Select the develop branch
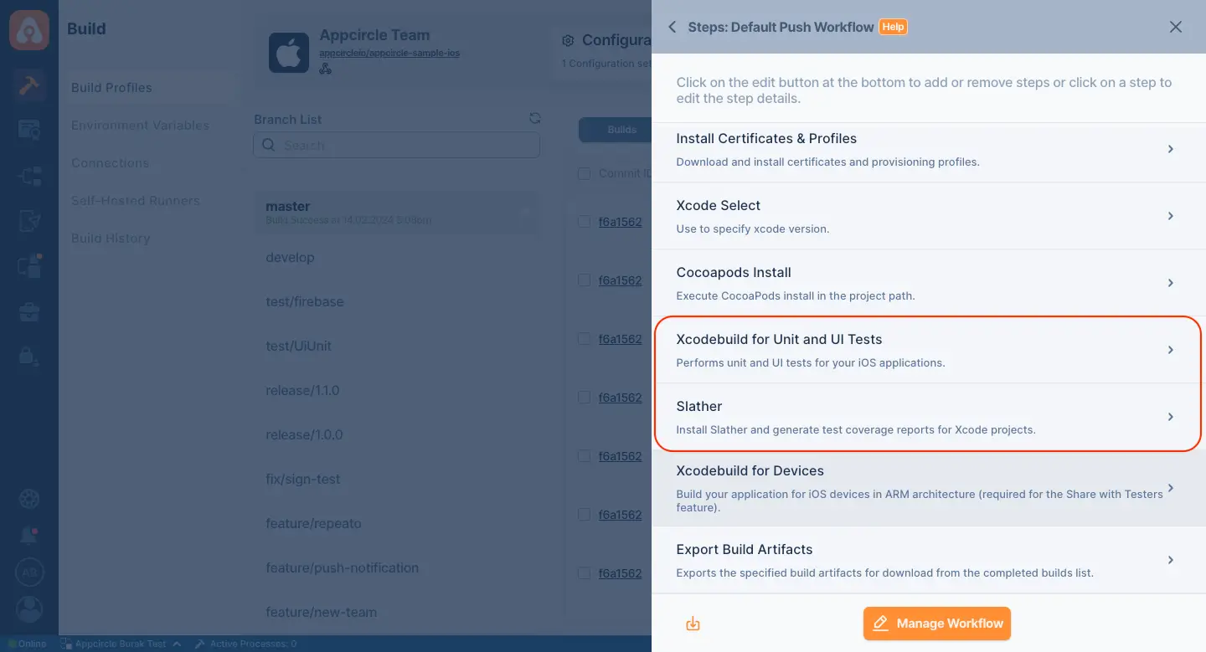1206x652 pixels. [290, 257]
